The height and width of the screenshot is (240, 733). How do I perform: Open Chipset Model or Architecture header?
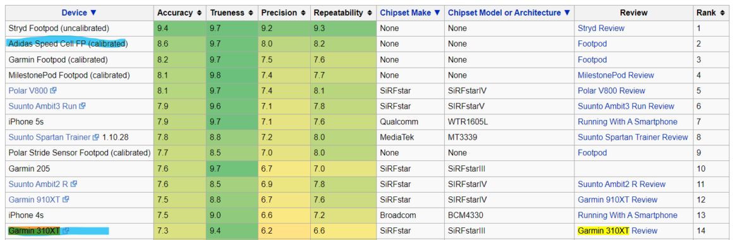[x=509, y=13]
